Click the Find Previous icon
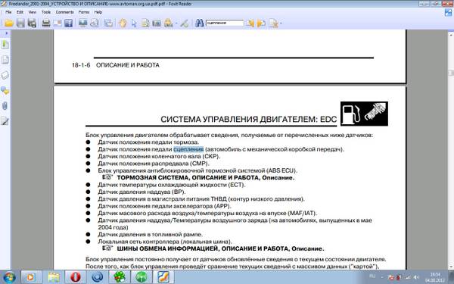454x284 pixels. [x=250, y=23]
